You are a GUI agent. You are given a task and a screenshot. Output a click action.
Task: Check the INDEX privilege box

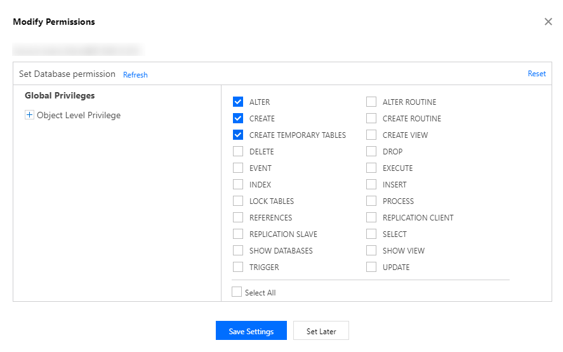(x=238, y=184)
